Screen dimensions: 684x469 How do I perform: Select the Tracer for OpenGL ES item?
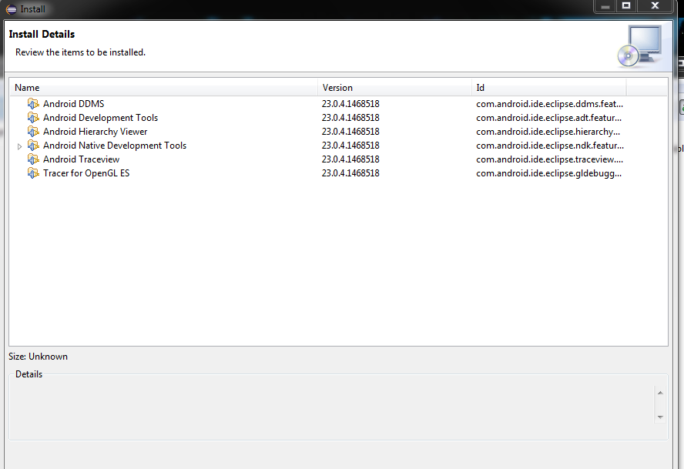(86, 173)
